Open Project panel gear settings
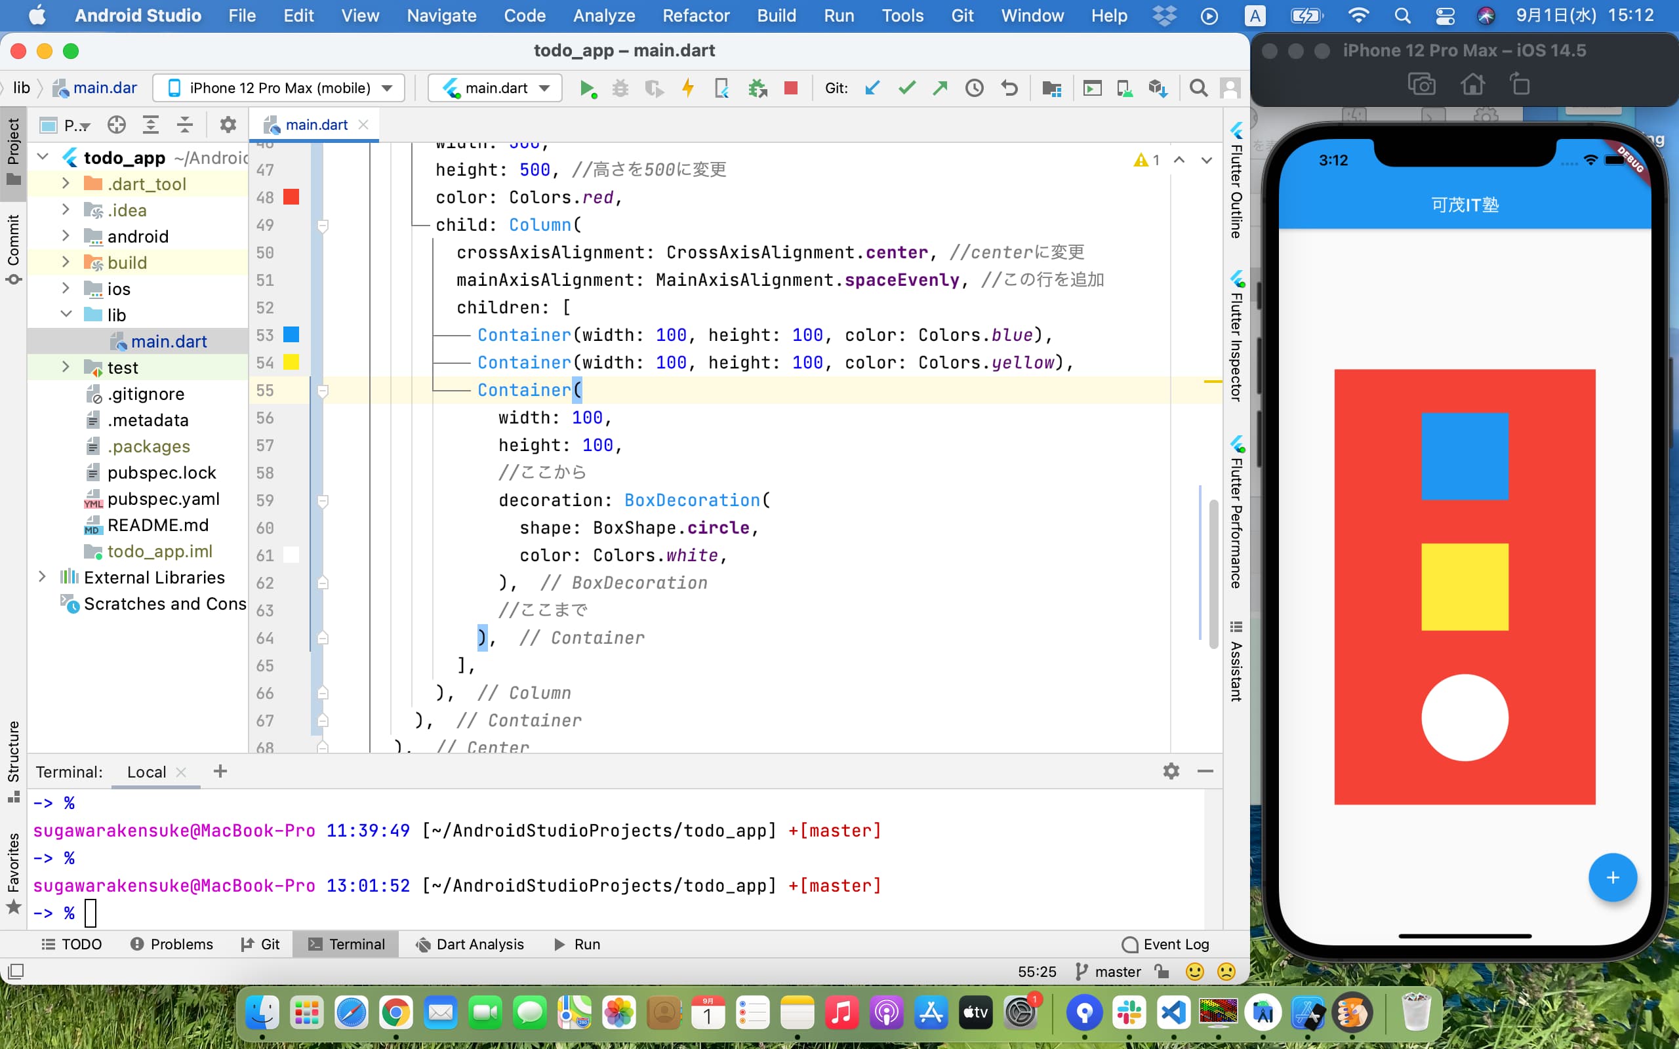Image resolution: width=1679 pixels, height=1049 pixels. [x=228, y=125]
